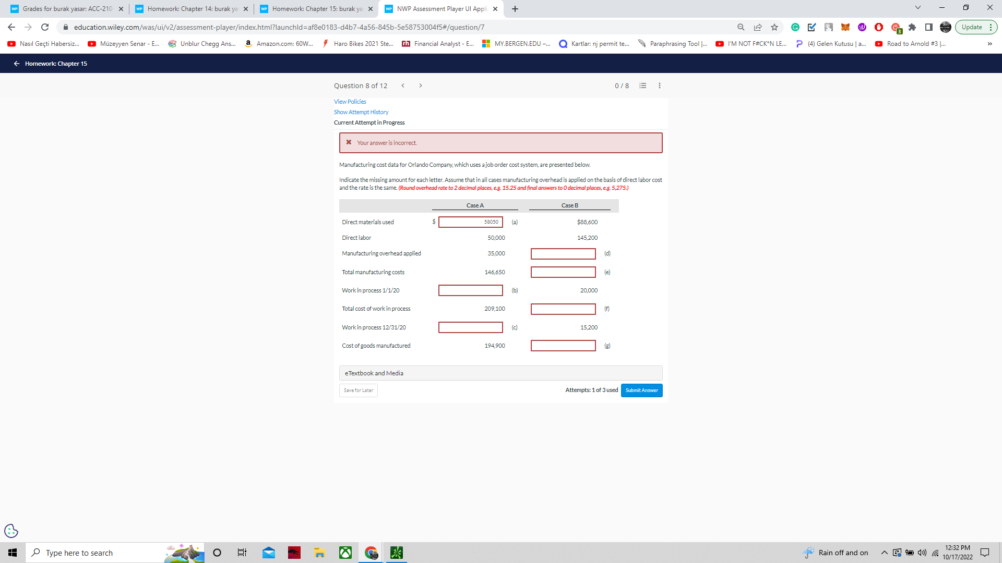Open the three-dot question options menu
1002x563 pixels.
click(660, 85)
